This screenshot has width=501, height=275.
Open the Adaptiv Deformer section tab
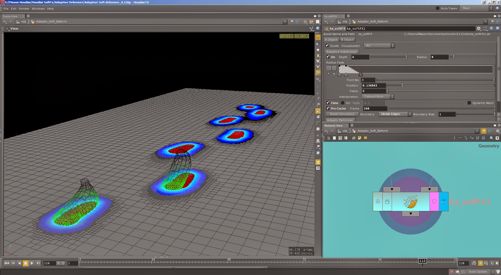coord(340,120)
